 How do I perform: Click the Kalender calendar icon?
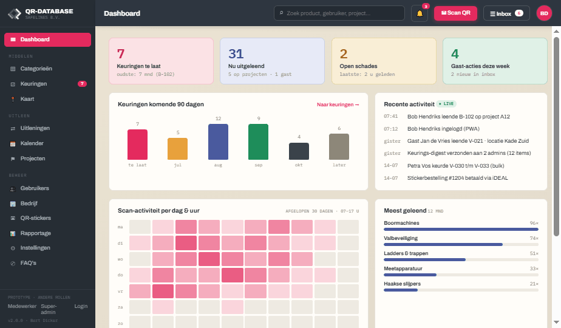pyautogui.click(x=13, y=143)
